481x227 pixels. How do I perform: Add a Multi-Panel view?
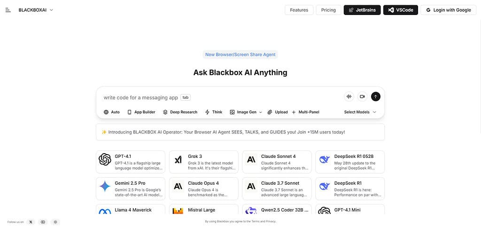pyautogui.click(x=305, y=112)
